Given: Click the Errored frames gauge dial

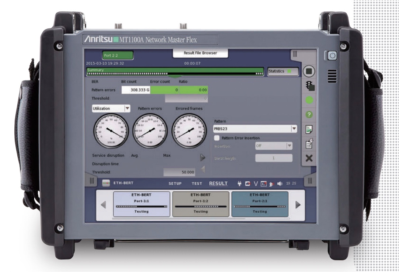Looking at the screenshot, I should [189, 131].
